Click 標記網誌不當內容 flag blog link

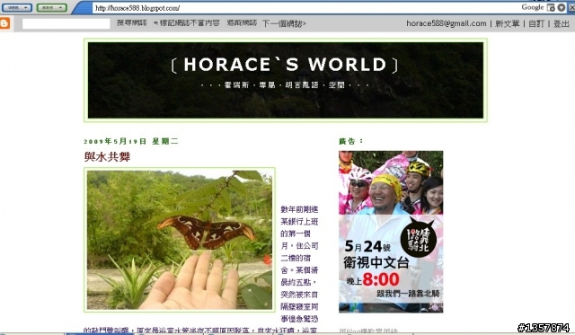(187, 23)
